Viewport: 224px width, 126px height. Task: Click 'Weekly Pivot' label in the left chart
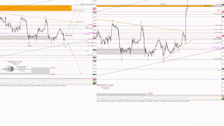[x=87, y=34]
